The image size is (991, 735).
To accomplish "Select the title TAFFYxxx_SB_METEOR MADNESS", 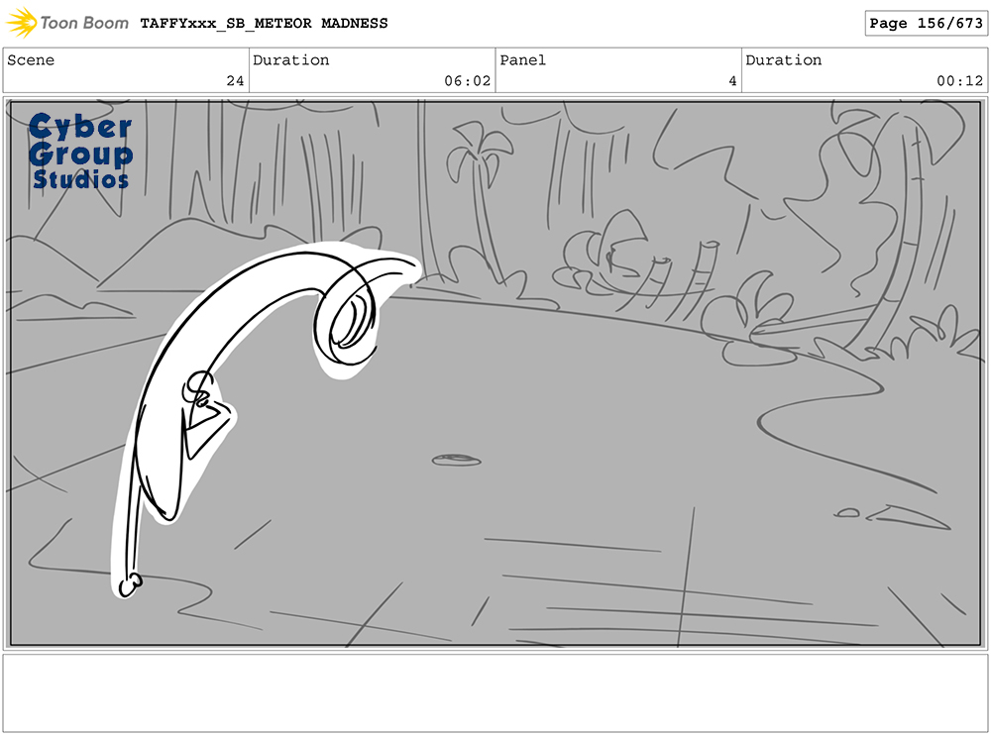I will pos(264,24).
